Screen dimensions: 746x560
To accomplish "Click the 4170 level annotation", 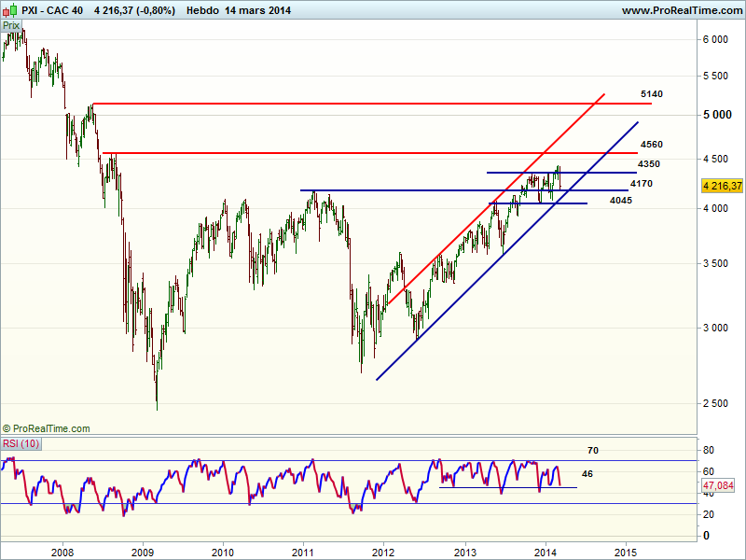I will pyautogui.click(x=641, y=184).
